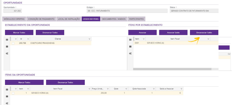This screenshot has height=105, width=232.
Task: Switch to the Documentos / Anexos tab
Action: tap(114, 19)
